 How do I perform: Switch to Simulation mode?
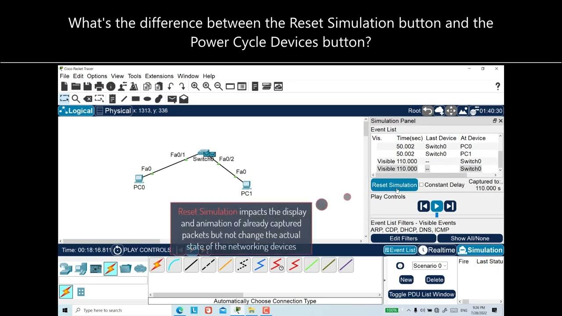point(480,250)
